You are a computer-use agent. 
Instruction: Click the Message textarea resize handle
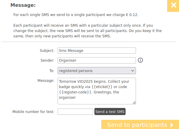coord(134,102)
